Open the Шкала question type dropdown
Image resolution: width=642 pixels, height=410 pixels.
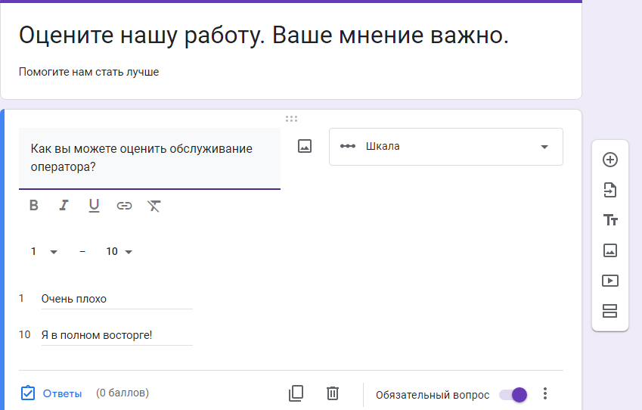tap(446, 147)
